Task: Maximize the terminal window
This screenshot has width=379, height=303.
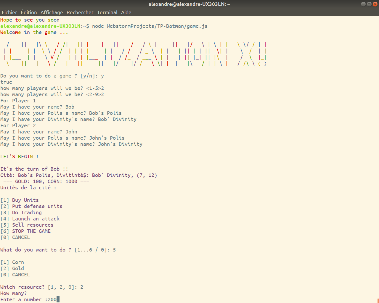Action: (369, 4)
